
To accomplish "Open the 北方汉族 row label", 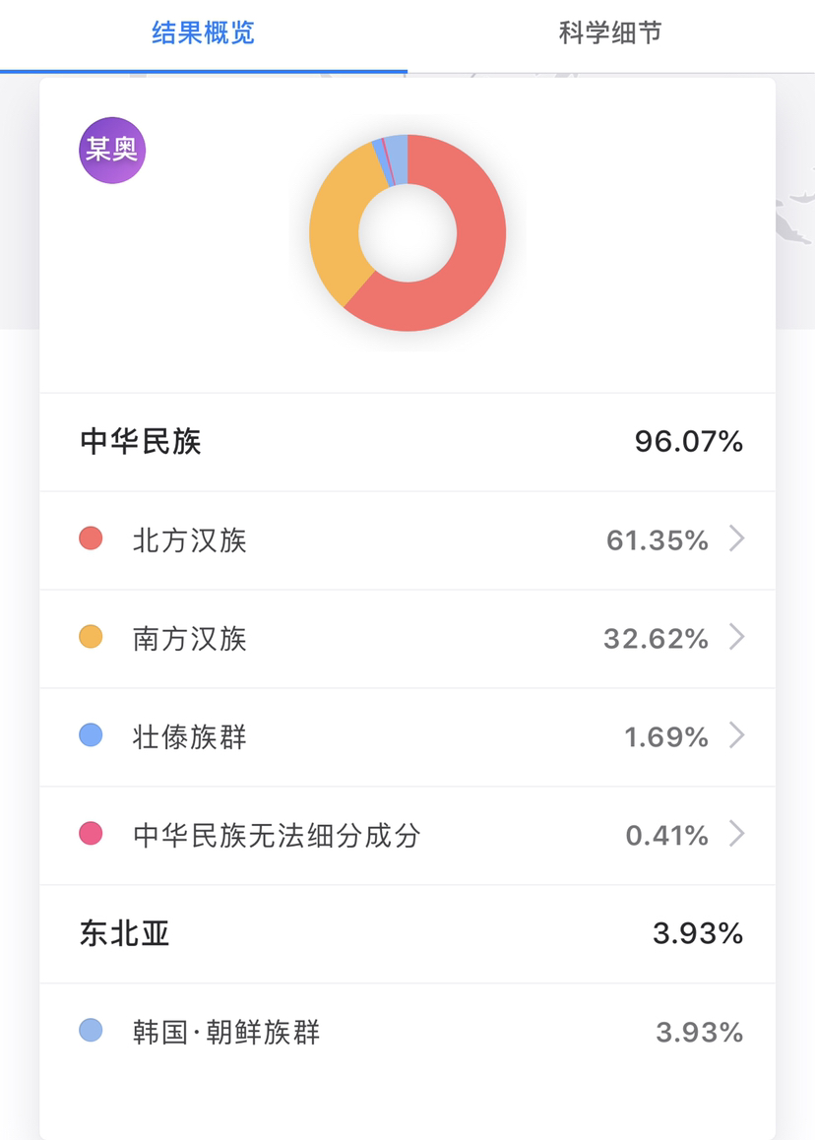I will 190,540.
